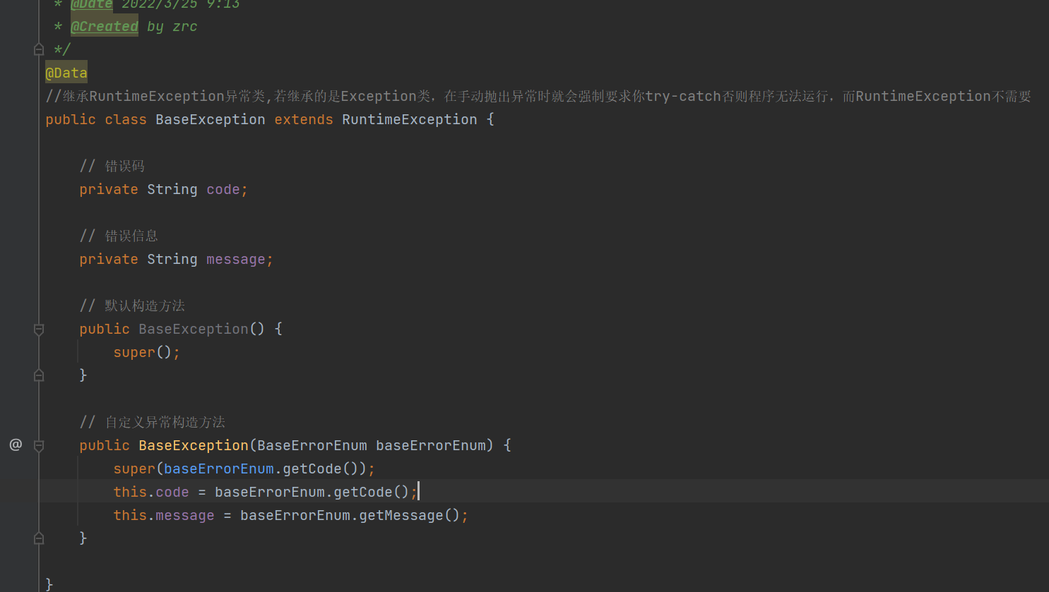Click the 'extends' keyword
This screenshot has height=592, width=1049.
(x=304, y=120)
